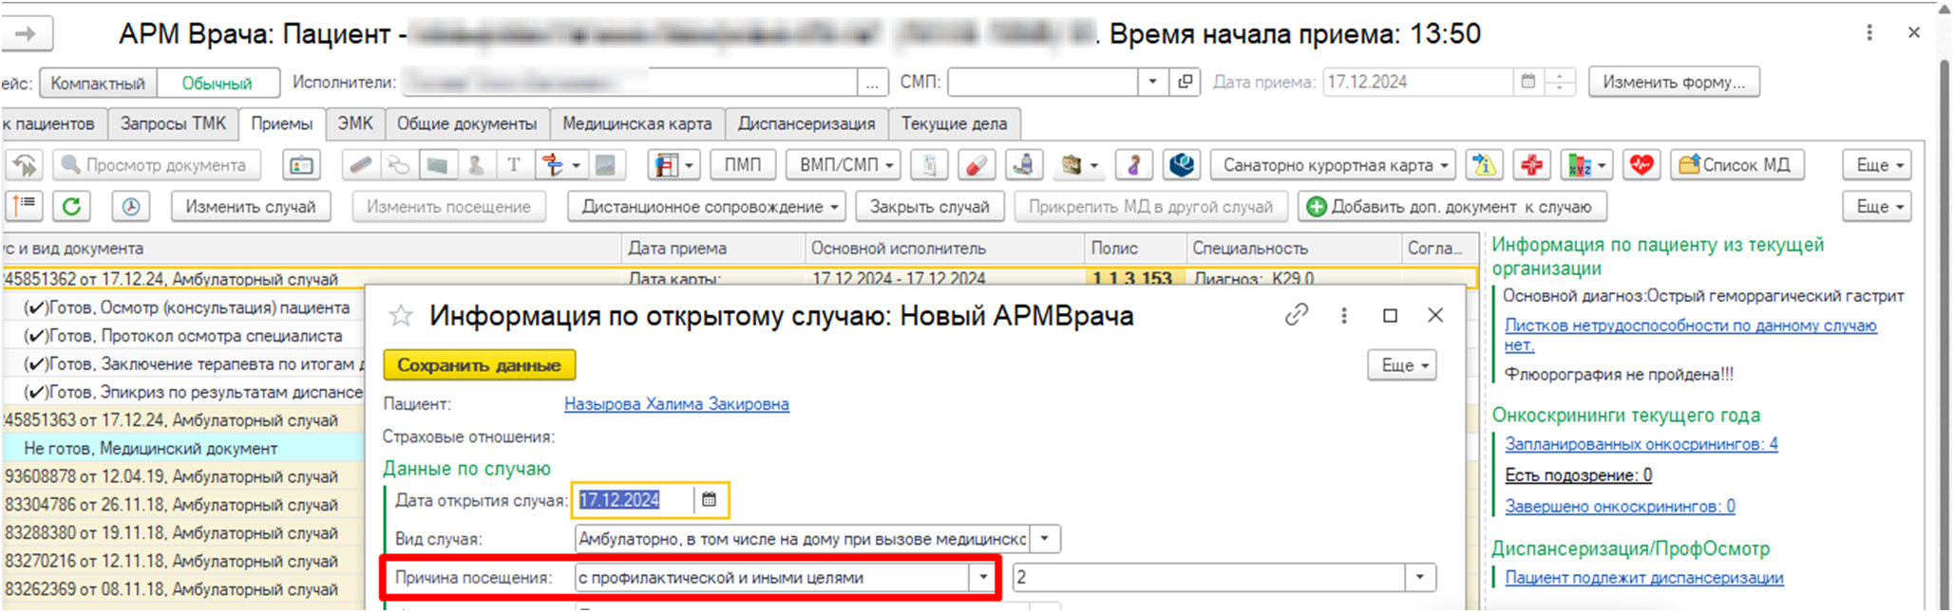The height and width of the screenshot is (612, 1954).
Task: Click the clock history icon
Action: (x=131, y=206)
